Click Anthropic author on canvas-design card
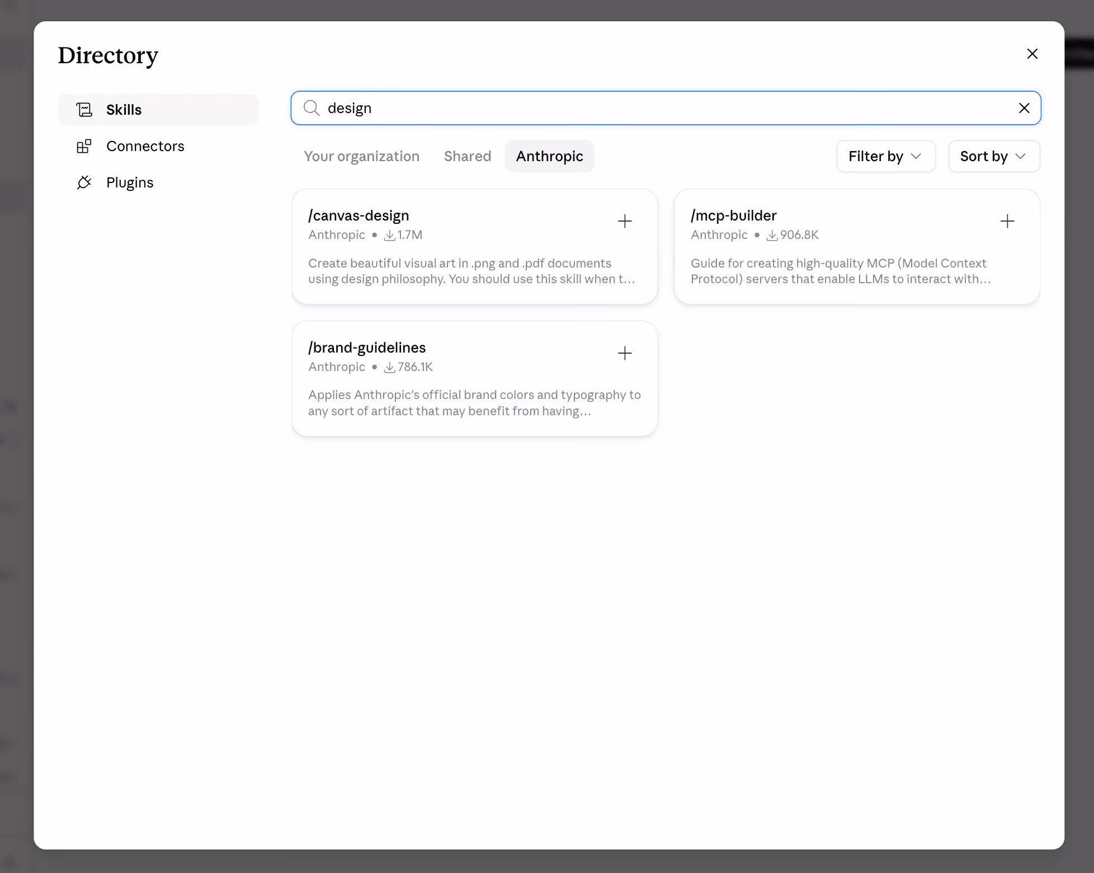This screenshot has width=1094, height=873. tap(336, 235)
